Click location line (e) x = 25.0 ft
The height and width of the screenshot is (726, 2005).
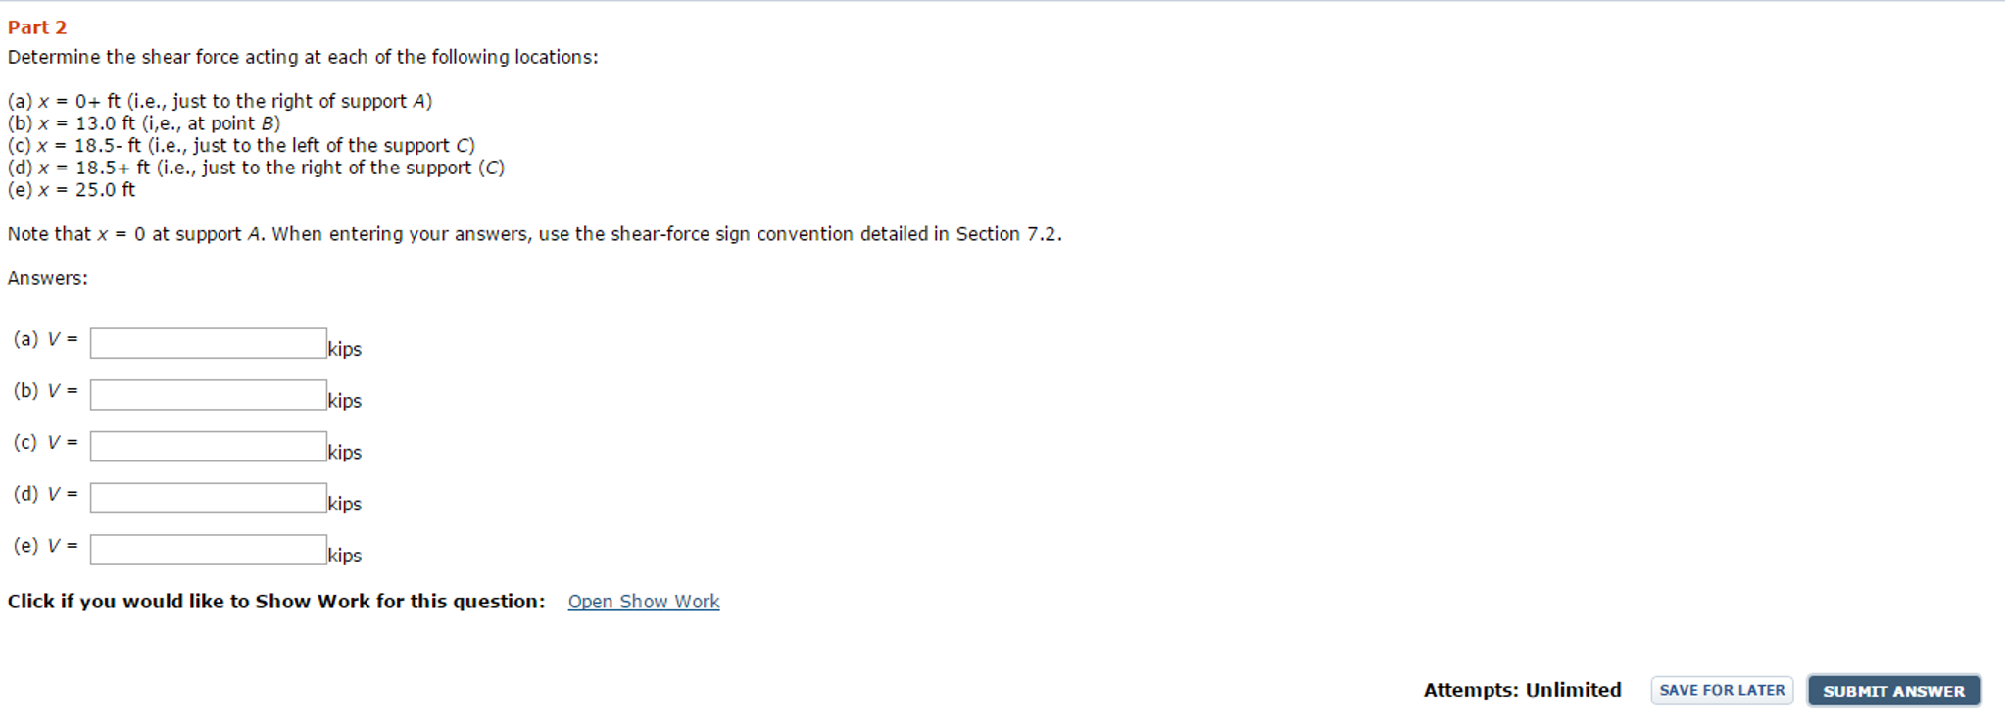pos(72,190)
